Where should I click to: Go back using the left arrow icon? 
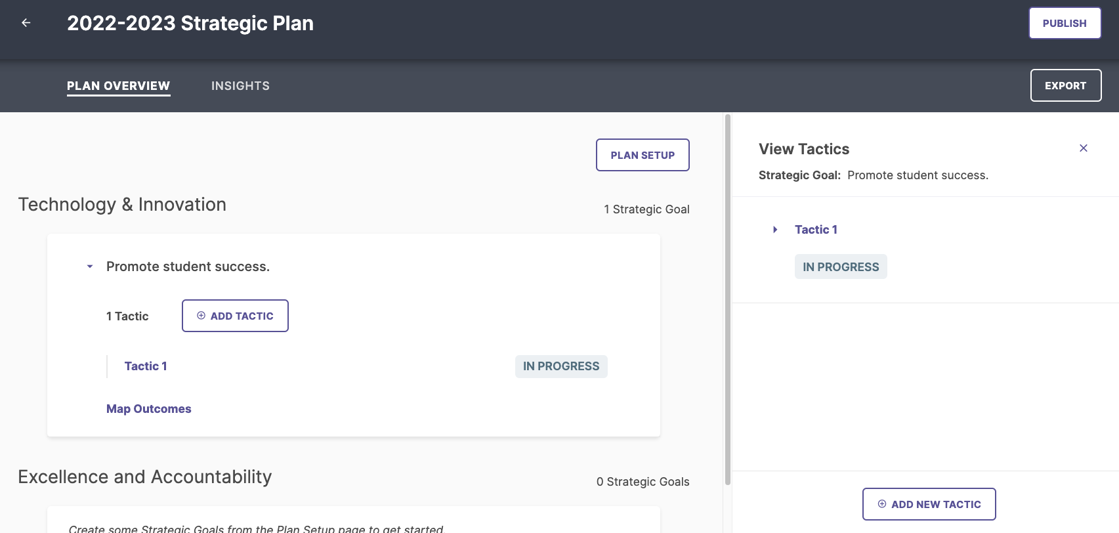click(x=26, y=23)
